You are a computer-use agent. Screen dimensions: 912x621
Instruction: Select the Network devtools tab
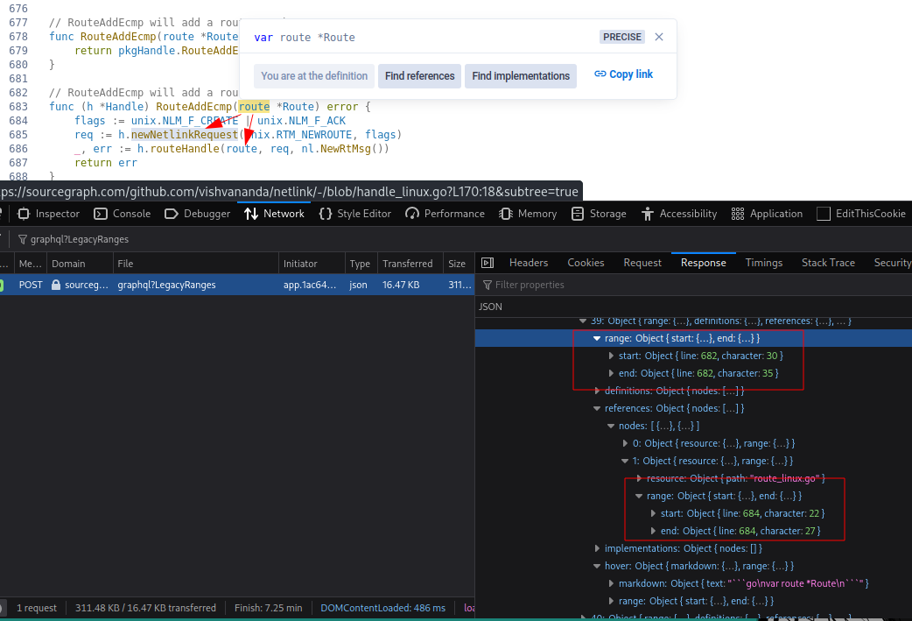point(274,214)
